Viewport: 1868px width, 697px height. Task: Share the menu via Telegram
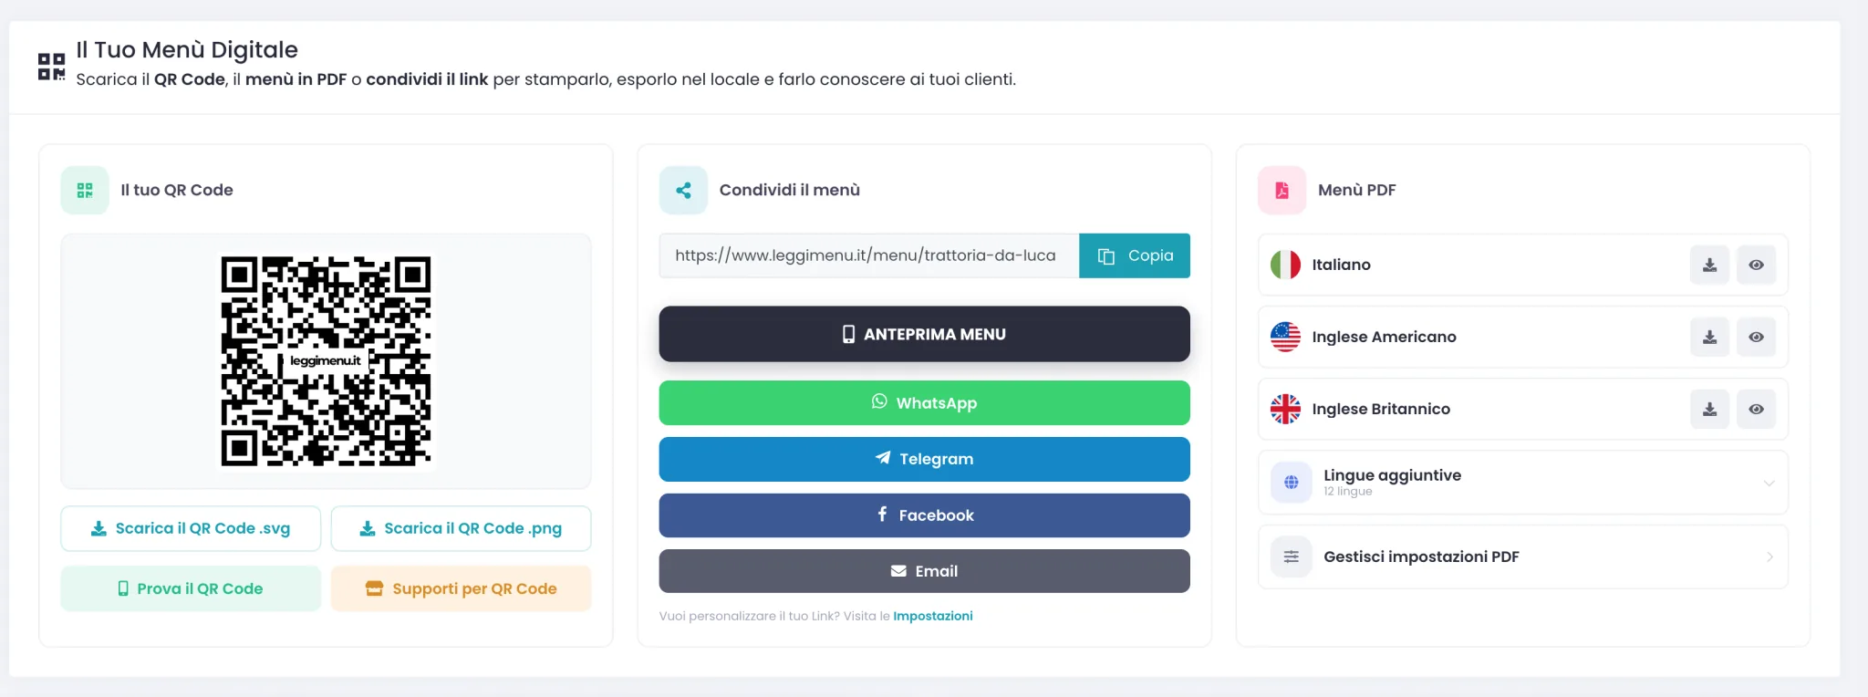(x=924, y=459)
